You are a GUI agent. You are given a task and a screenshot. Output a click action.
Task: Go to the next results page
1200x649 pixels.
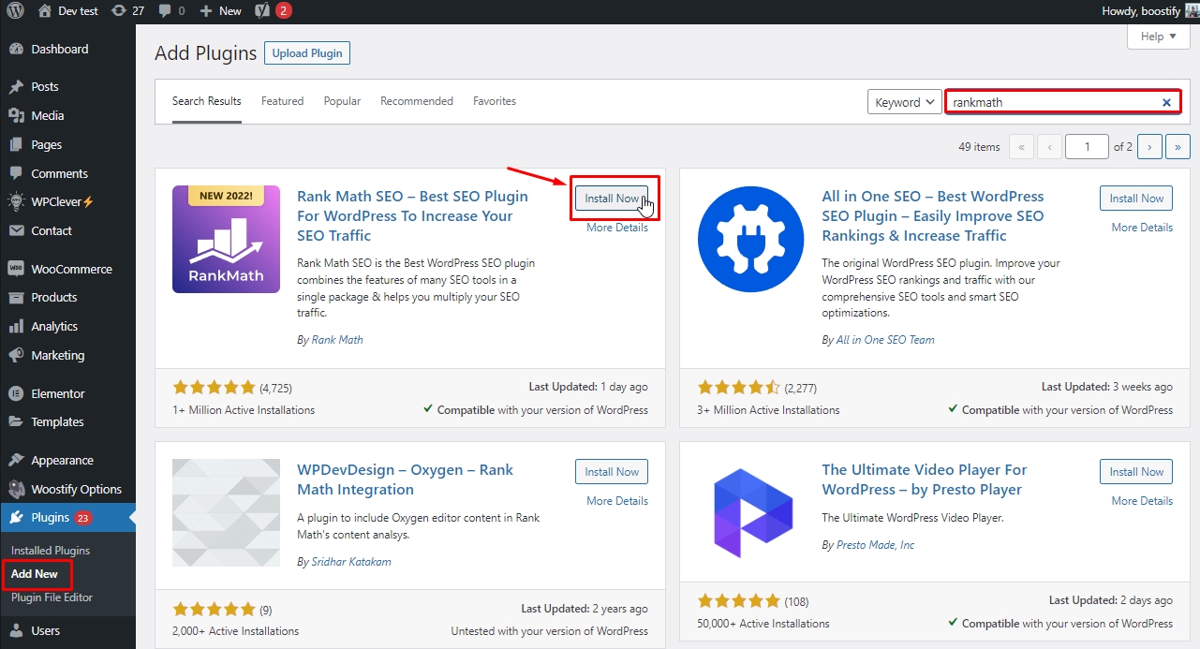coord(1150,147)
